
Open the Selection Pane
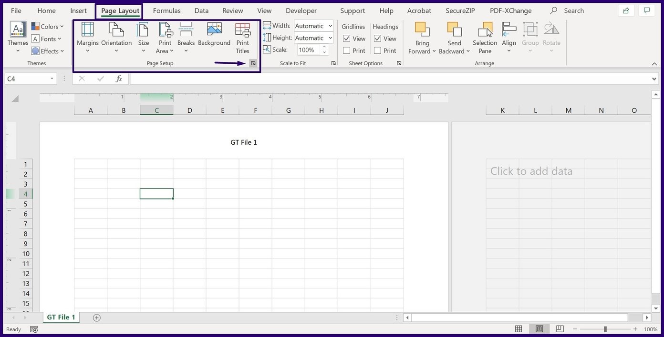[485, 38]
